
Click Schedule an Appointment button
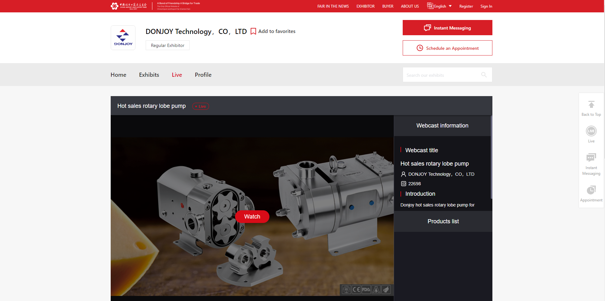[x=447, y=48]
